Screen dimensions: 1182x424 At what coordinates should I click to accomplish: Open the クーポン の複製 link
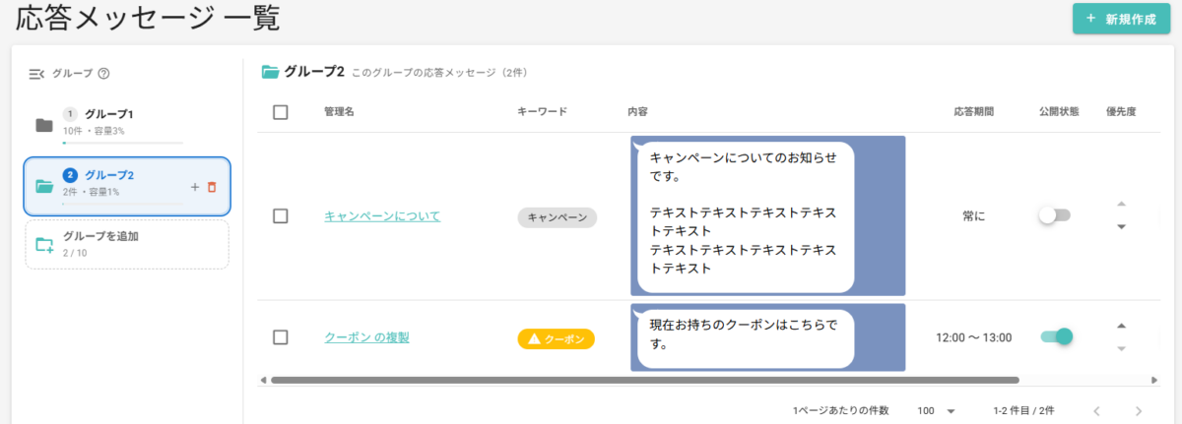[x=366, y=337]
